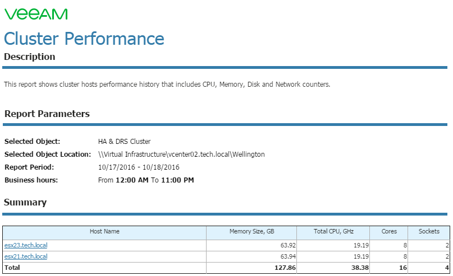Open the esx23.tech.local host link
453x276 pixels.
(26, 245)
